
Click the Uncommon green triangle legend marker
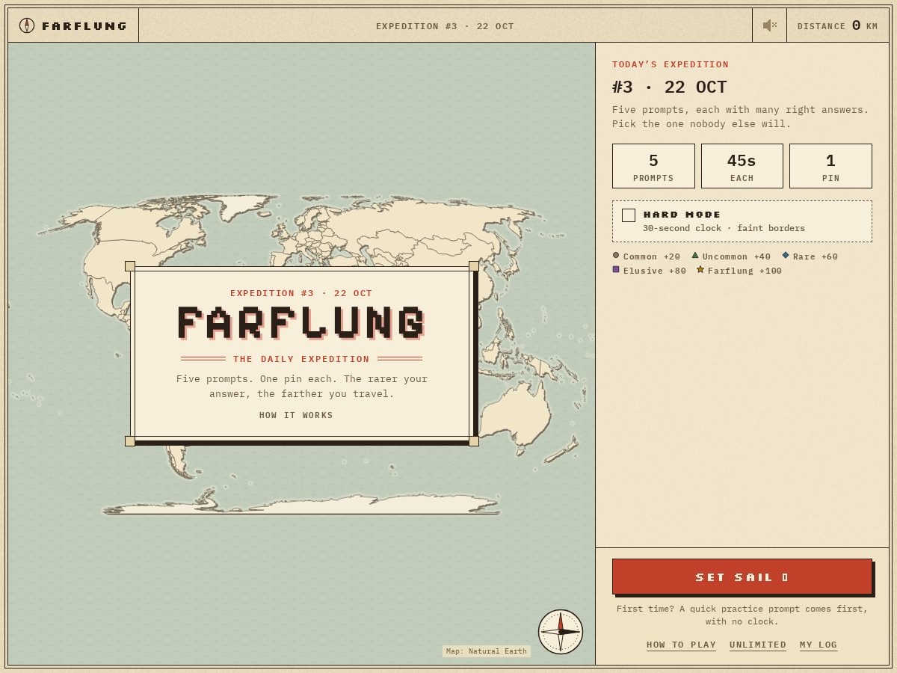point(695,255)
